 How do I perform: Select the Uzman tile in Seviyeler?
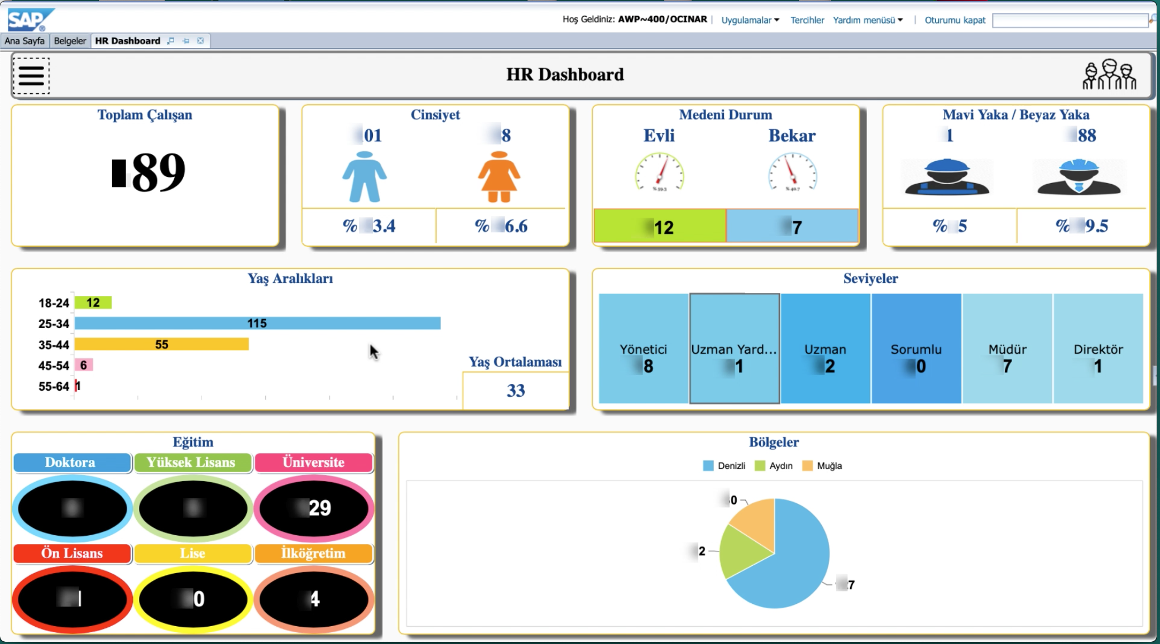826,348
